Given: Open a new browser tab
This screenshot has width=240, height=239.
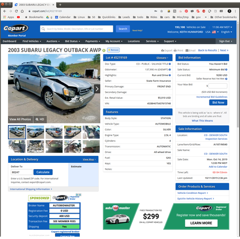Looking at the screenshot, I should point(60,5).
